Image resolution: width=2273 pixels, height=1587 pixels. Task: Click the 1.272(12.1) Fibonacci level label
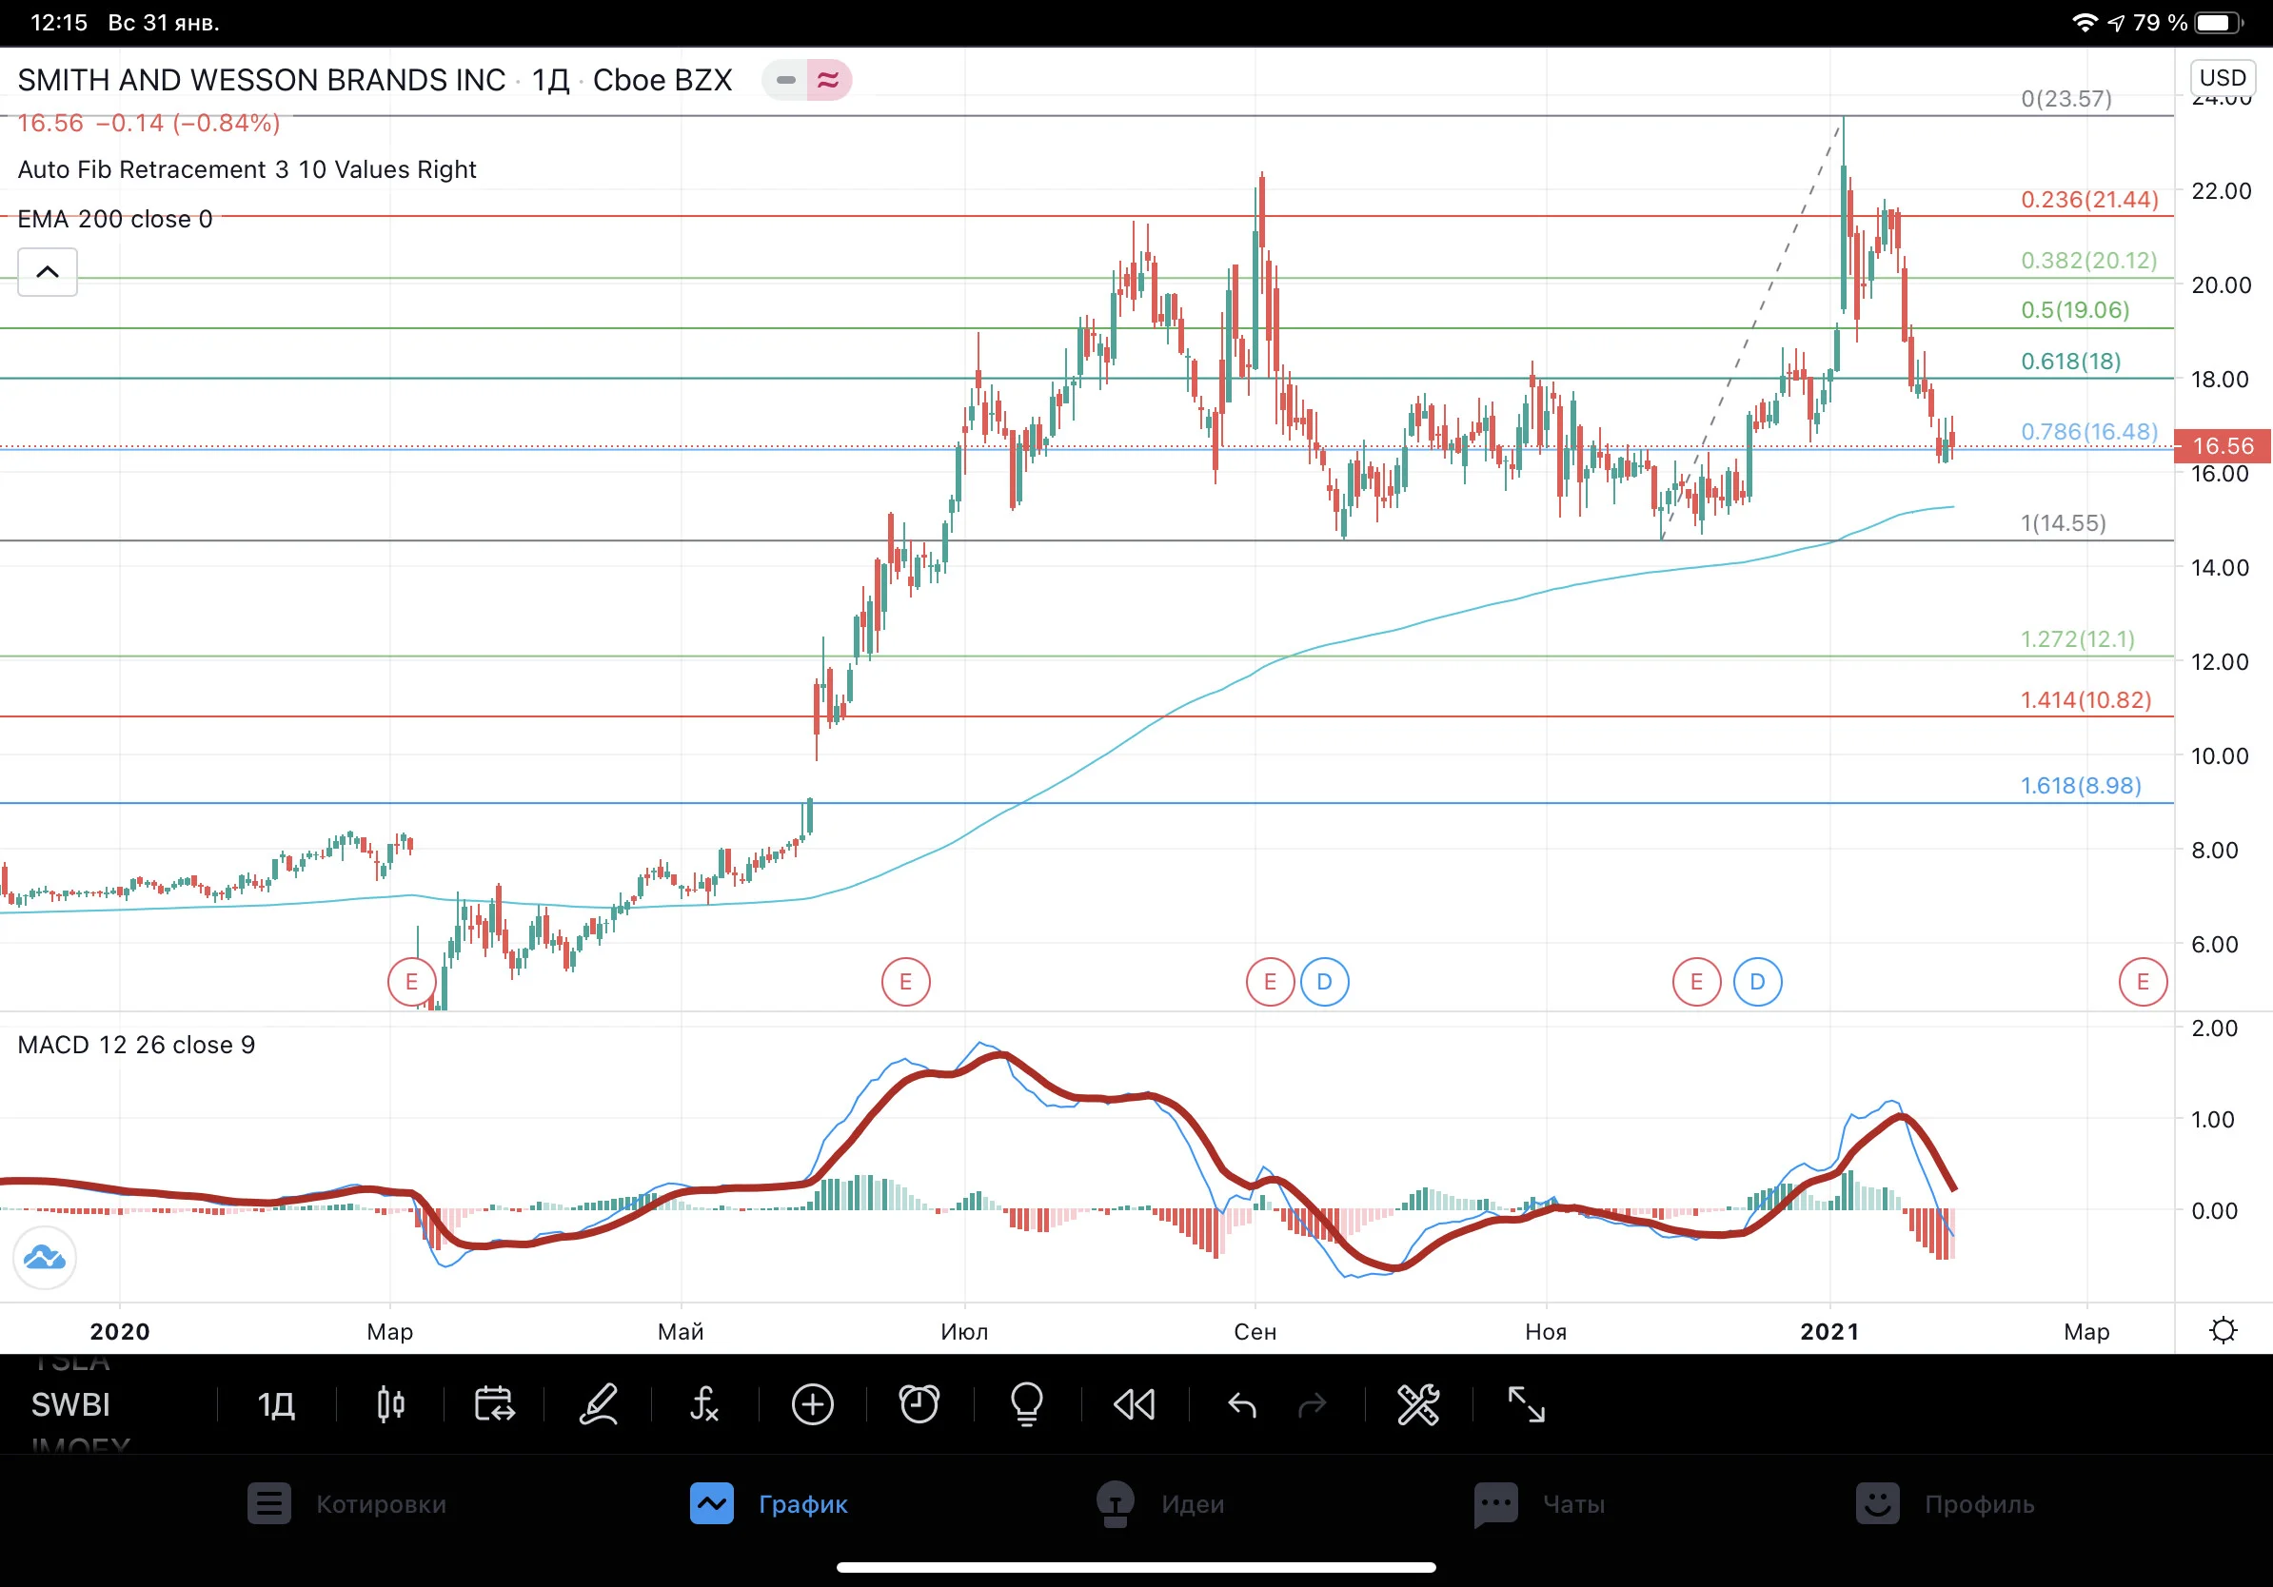pyautogui.click(x=2078, y=639)
